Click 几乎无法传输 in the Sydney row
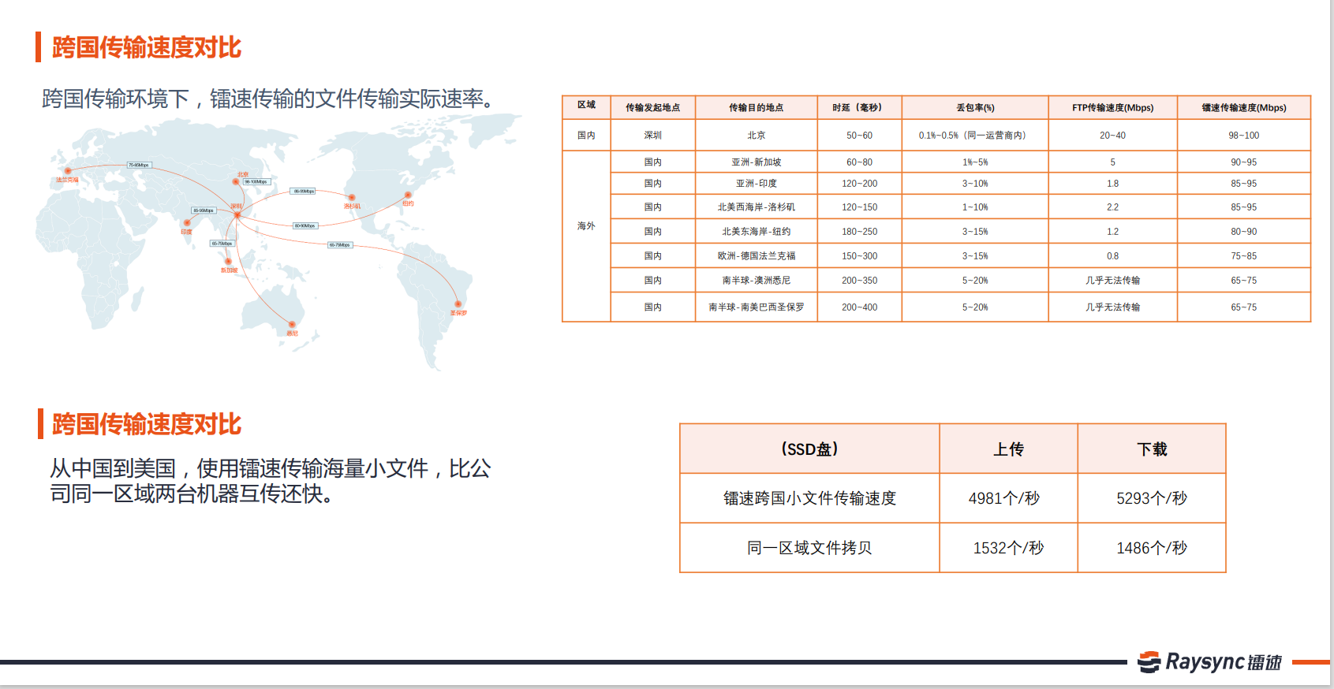The image size is (1334, 689). (1112, 280)
